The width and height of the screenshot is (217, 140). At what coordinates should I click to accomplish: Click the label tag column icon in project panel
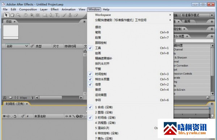tap(32, 46)
